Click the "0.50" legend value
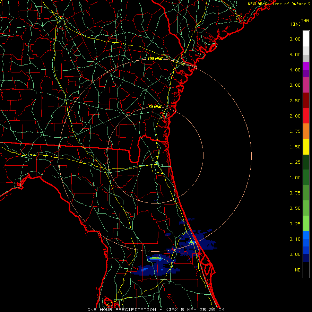Viewport: 312px width, 312px height. pyautogui.click(x=295, y=208)
